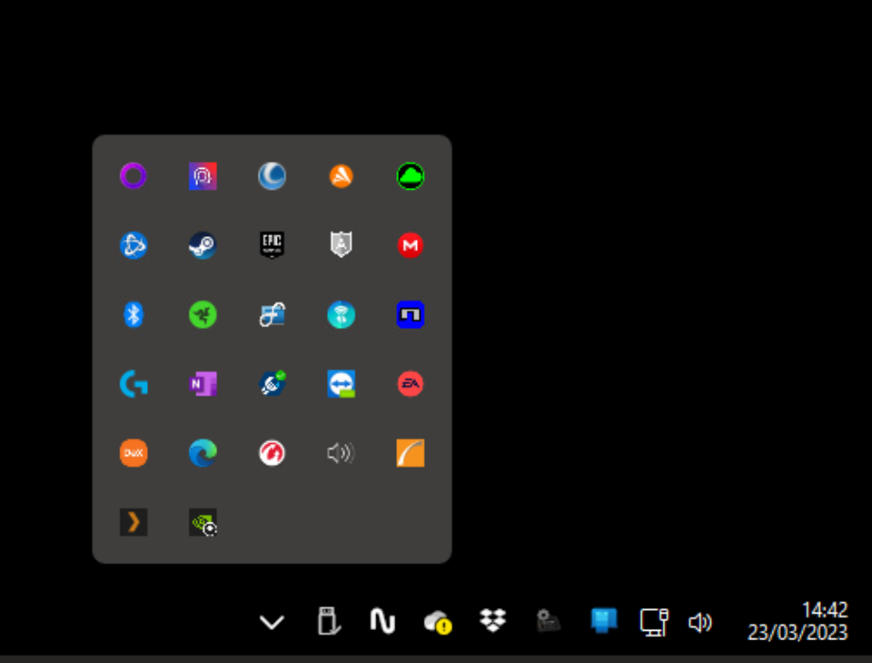This screenshot has width=872, height=663.
Task: Open Logitech G HUB icon
Action: tap(134, 384)
